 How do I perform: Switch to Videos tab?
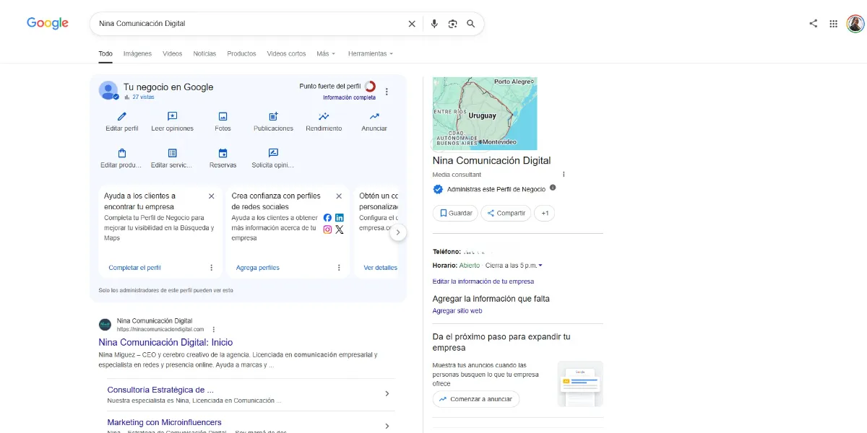coord(172,54)
